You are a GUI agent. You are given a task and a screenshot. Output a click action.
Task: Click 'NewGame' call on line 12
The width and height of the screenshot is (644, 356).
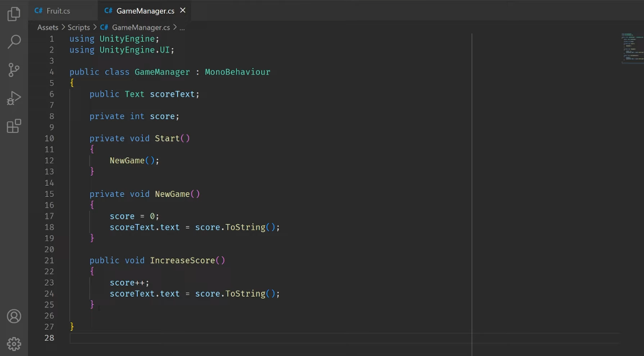tap(127, 160)
